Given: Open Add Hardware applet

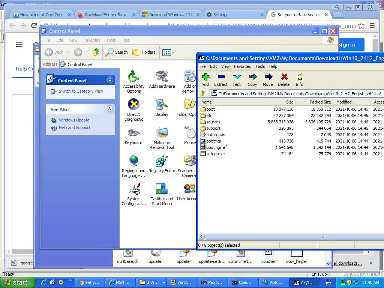Looking at the screenshot, I should tap(162, 79).
